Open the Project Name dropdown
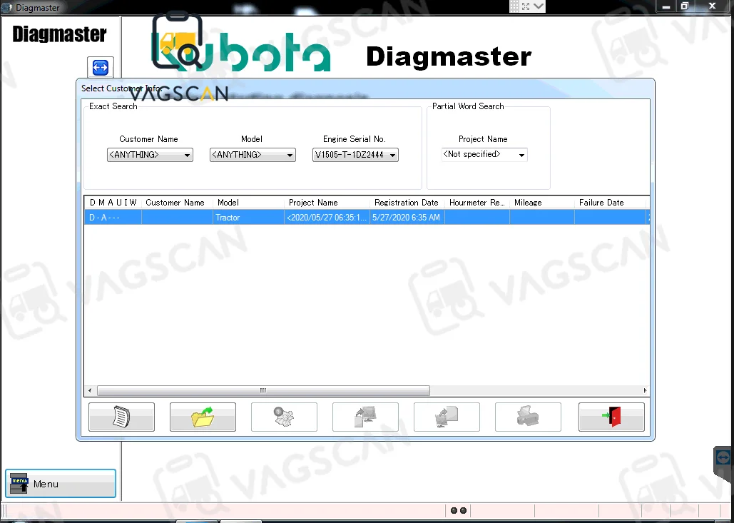Image resolution: width=734 pixels, height=523 pixels. point(484,155)
